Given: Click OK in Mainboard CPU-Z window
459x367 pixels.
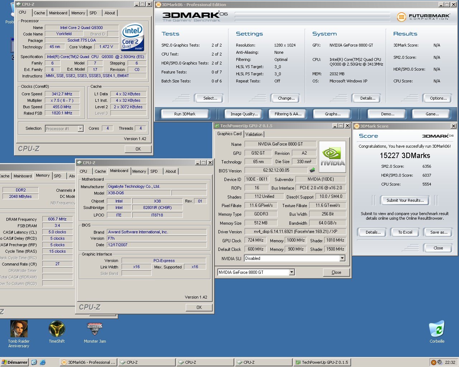Looking at the screenshot, I should [x=199, y=308].
